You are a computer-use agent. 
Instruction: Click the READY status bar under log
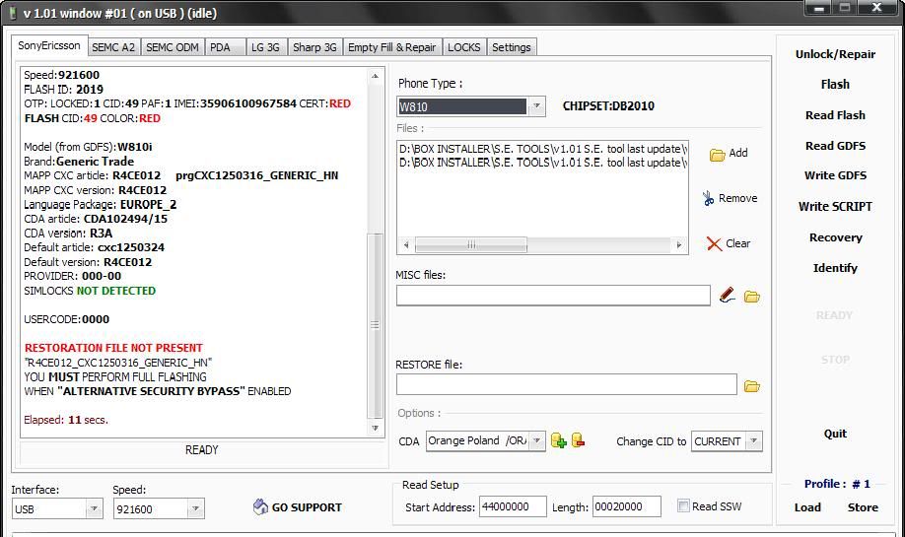201,450
